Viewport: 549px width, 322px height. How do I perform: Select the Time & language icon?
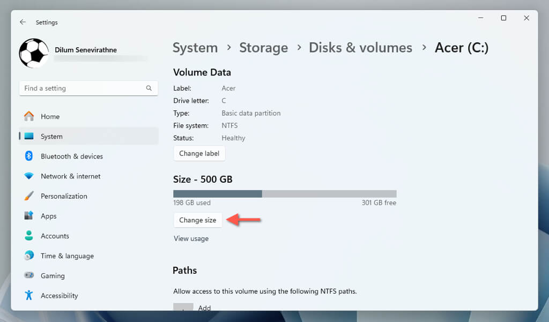pos(29,256)
